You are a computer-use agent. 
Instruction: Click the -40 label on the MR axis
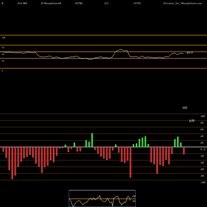202,163
